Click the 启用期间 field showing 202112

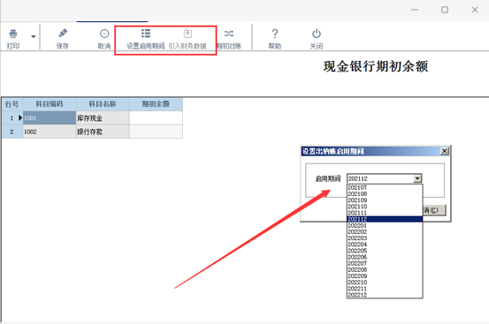coord(380,178)
